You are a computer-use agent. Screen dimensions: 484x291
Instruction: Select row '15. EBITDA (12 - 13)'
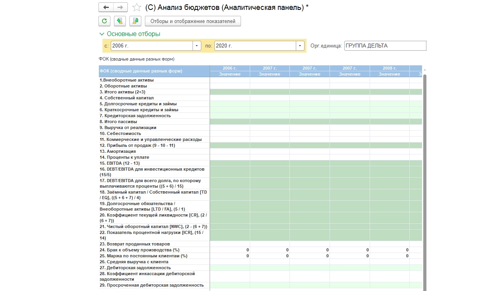tap(120, 163)
